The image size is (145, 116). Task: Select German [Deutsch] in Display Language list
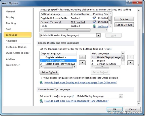58,61
